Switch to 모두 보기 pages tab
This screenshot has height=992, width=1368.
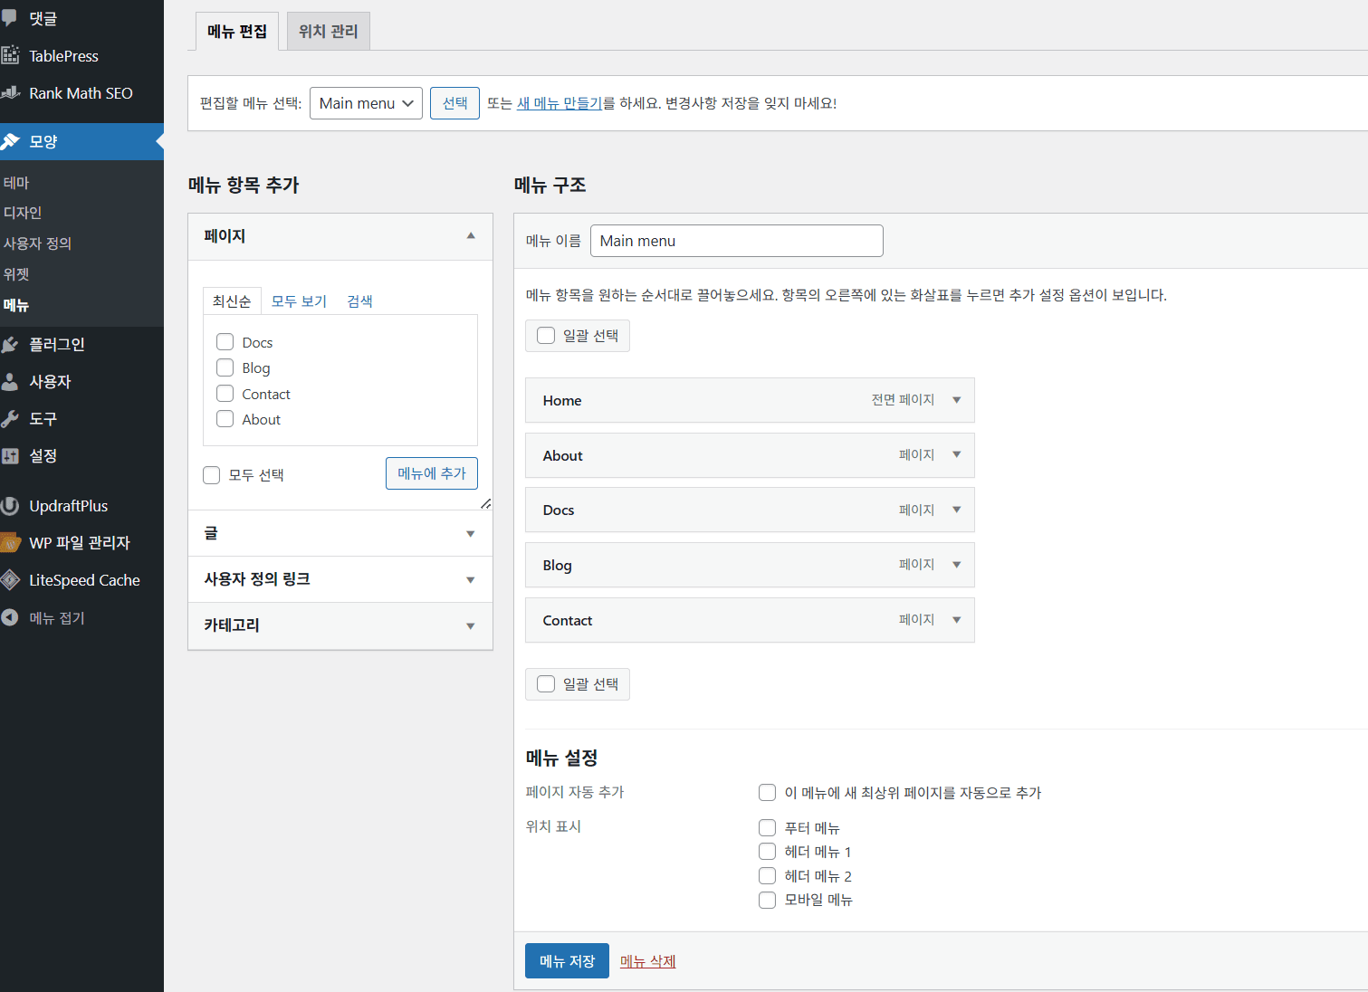click(x=299, y=301)
